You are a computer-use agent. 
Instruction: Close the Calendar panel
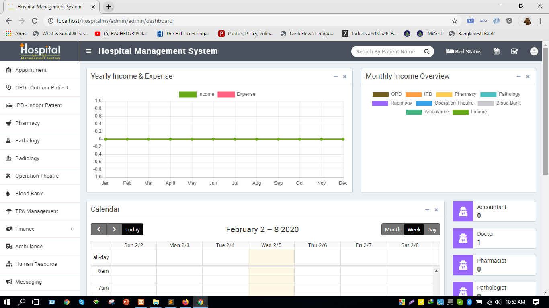click(436, 210)
